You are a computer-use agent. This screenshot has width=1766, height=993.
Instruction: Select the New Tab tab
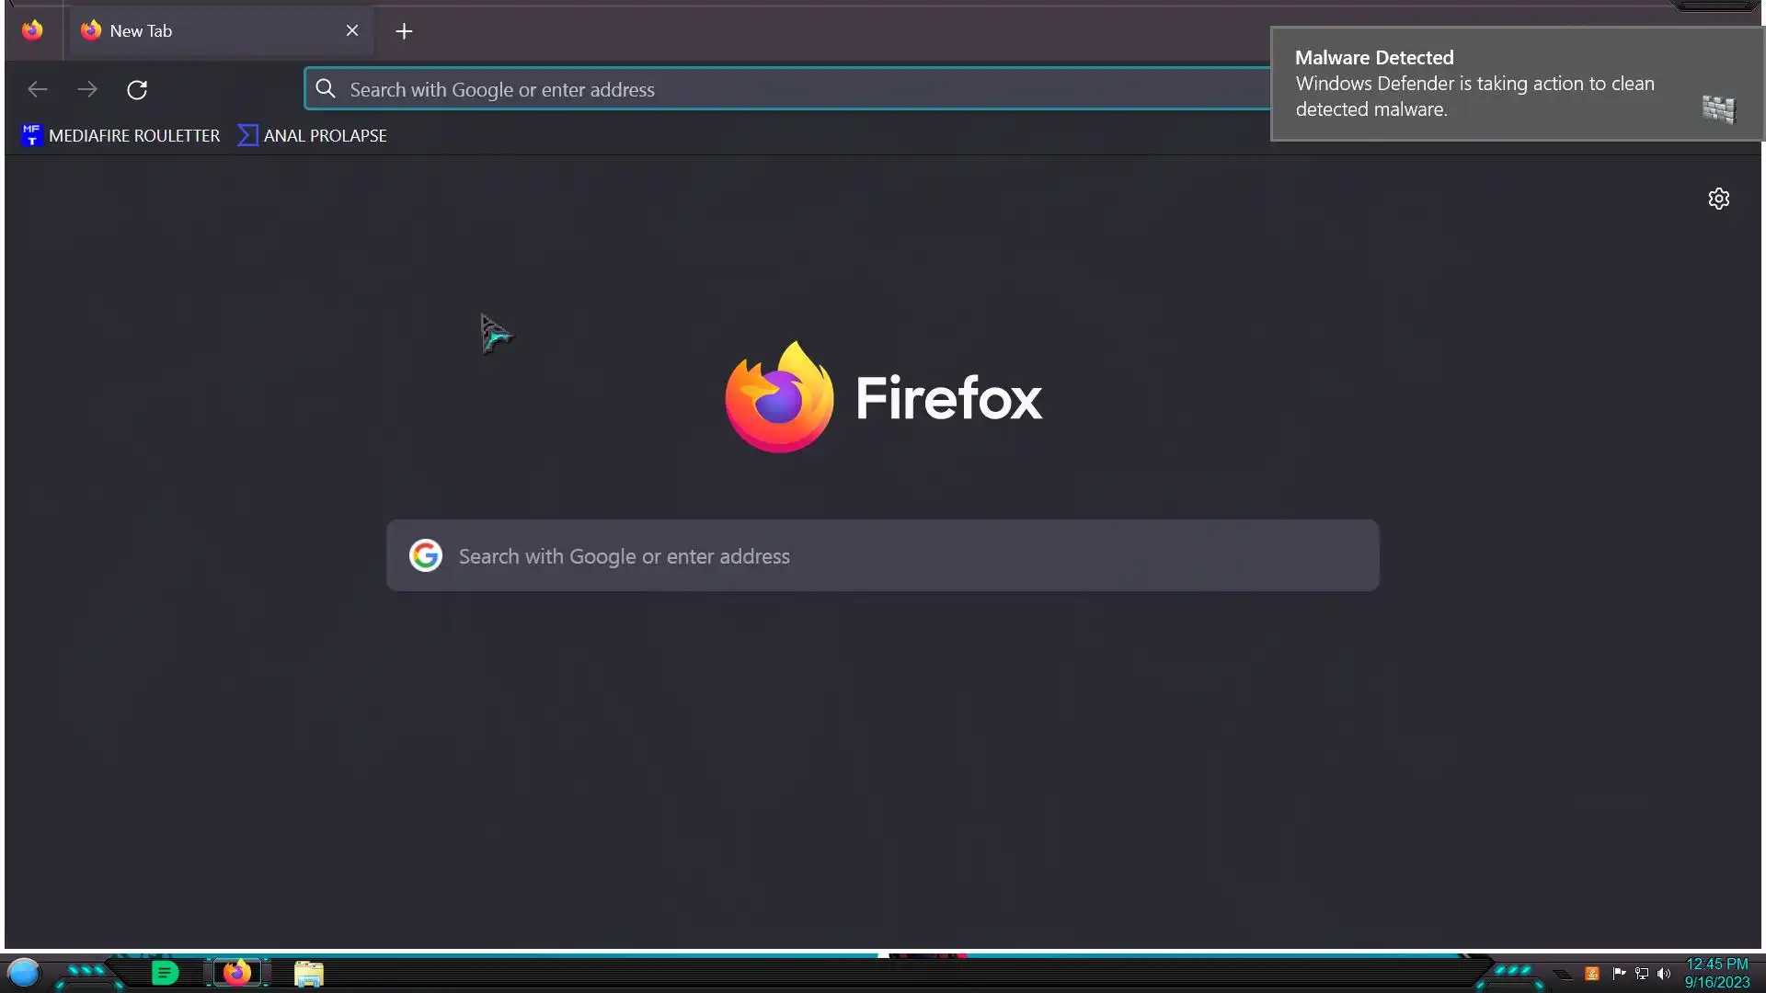pos(202,31)
